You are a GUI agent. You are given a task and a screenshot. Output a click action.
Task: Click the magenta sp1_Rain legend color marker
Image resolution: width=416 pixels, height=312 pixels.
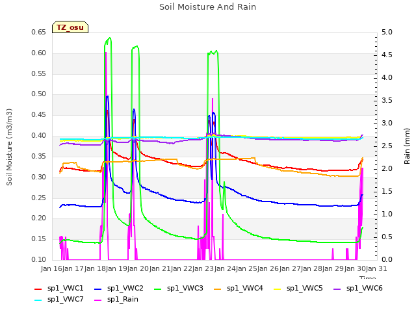[98, 300]
